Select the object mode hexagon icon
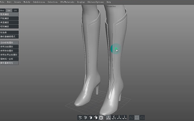Image resolution: width=194 pixels, height=121 pixels. [101, 118]
